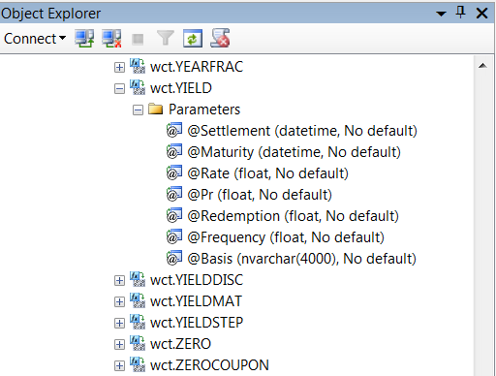
Task: Click the wct.YIELDSTEP function icon
Action: coord(138,322)
